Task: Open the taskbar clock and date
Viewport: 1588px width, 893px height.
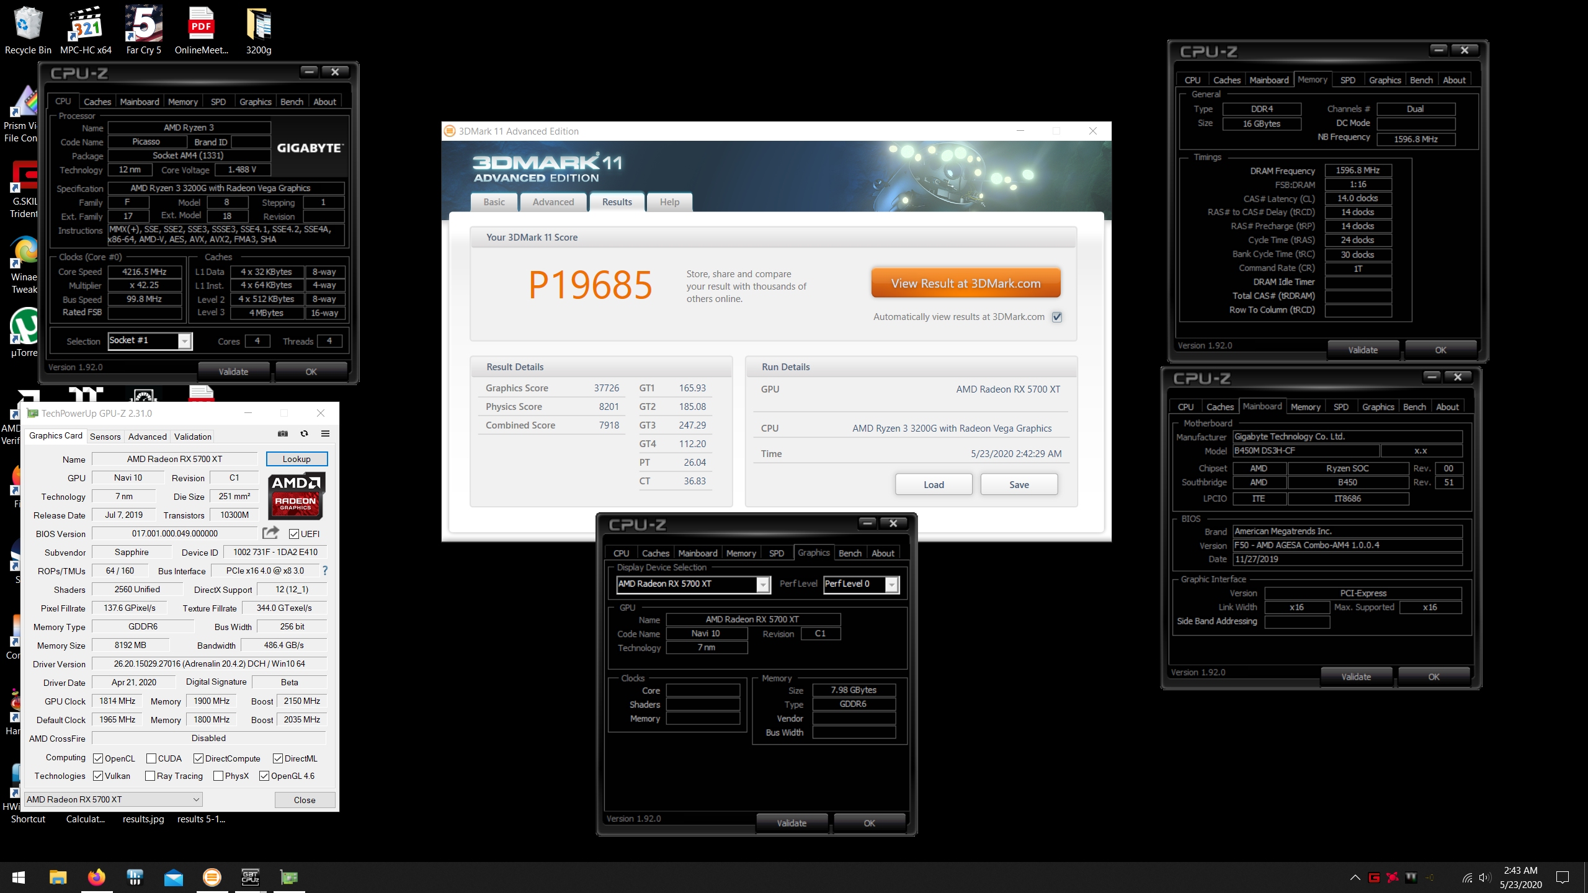Action: (x=1521, y=877)
